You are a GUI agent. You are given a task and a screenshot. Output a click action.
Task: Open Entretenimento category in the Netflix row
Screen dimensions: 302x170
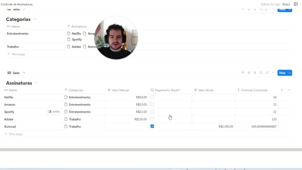pyautogui.click(x=78, y=97)
